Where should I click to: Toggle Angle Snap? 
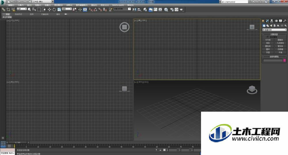click(x=95, y=9)
